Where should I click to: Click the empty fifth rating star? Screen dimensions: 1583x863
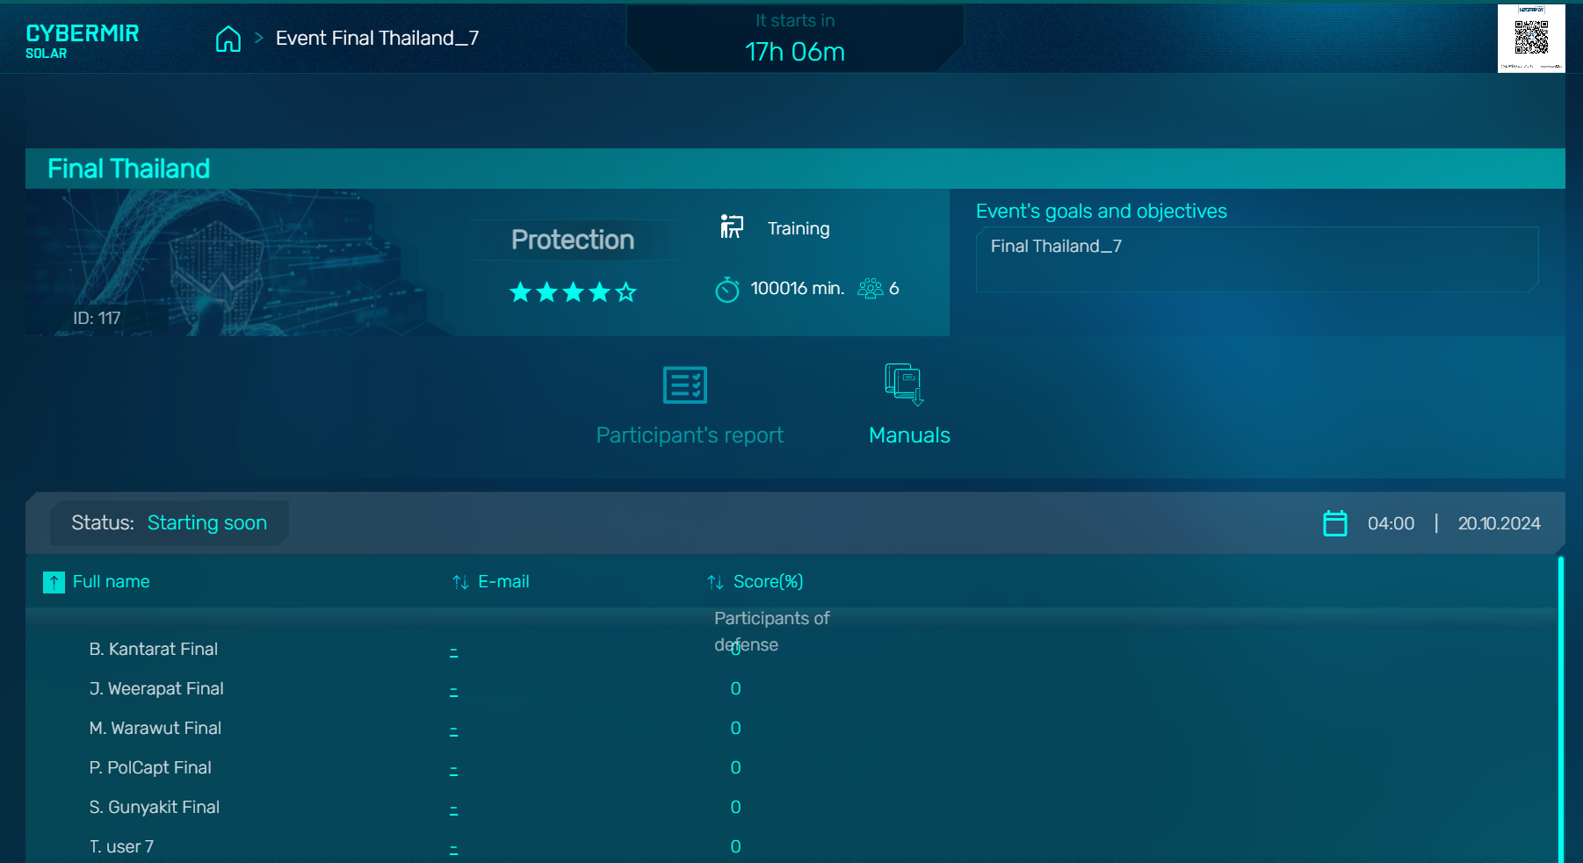626,291
